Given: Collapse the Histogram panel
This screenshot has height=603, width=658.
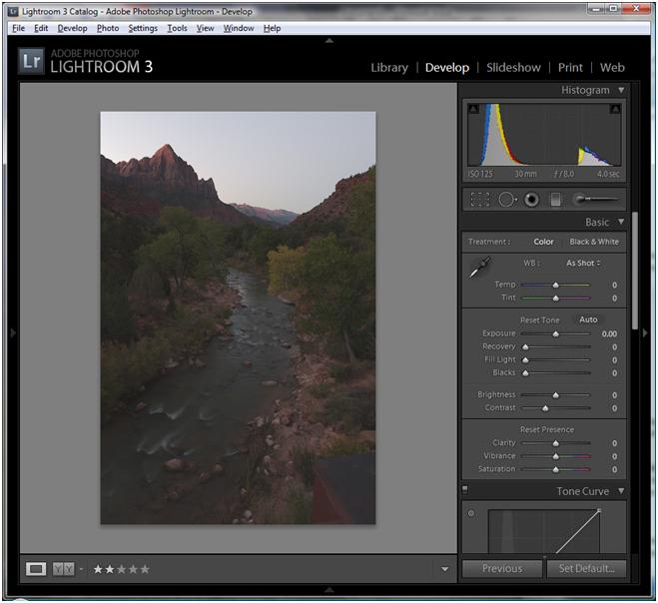Looking at the screenshot, I should pyautogui.click(x=621, y=90).
